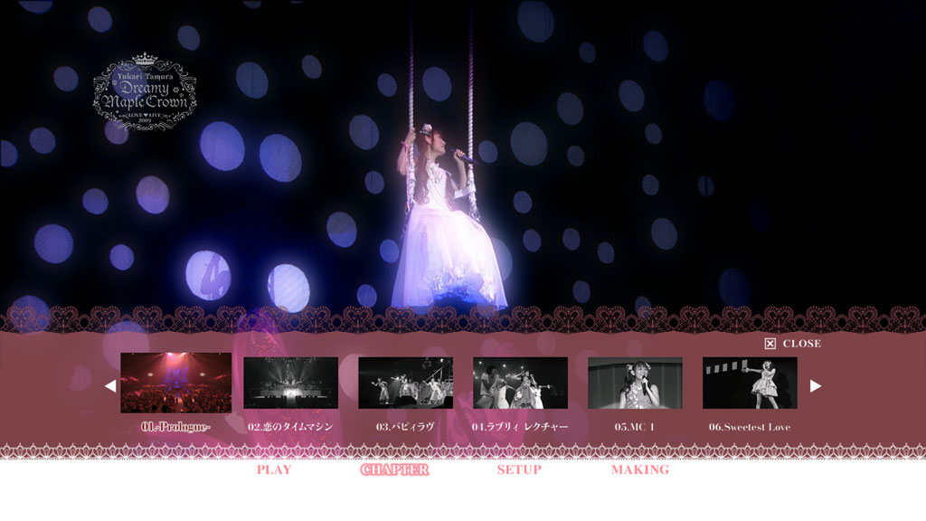Select the CHAPTER menu item
The height and width of the screenshot is (521, 926).
[x=394, y=470]
